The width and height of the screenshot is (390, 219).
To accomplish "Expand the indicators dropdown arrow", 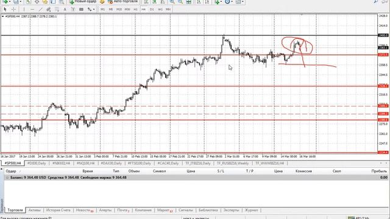I will pyautogui.click(x=221, y=1).
